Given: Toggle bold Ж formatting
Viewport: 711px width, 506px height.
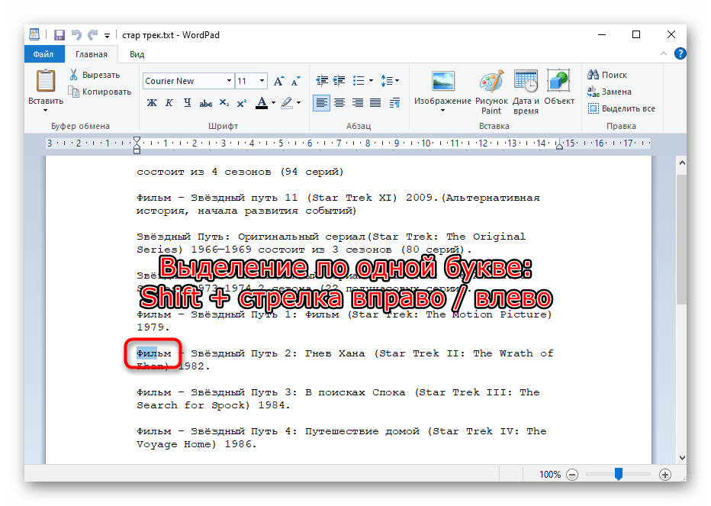Looking at the screenshot, I should click(151, 103).
